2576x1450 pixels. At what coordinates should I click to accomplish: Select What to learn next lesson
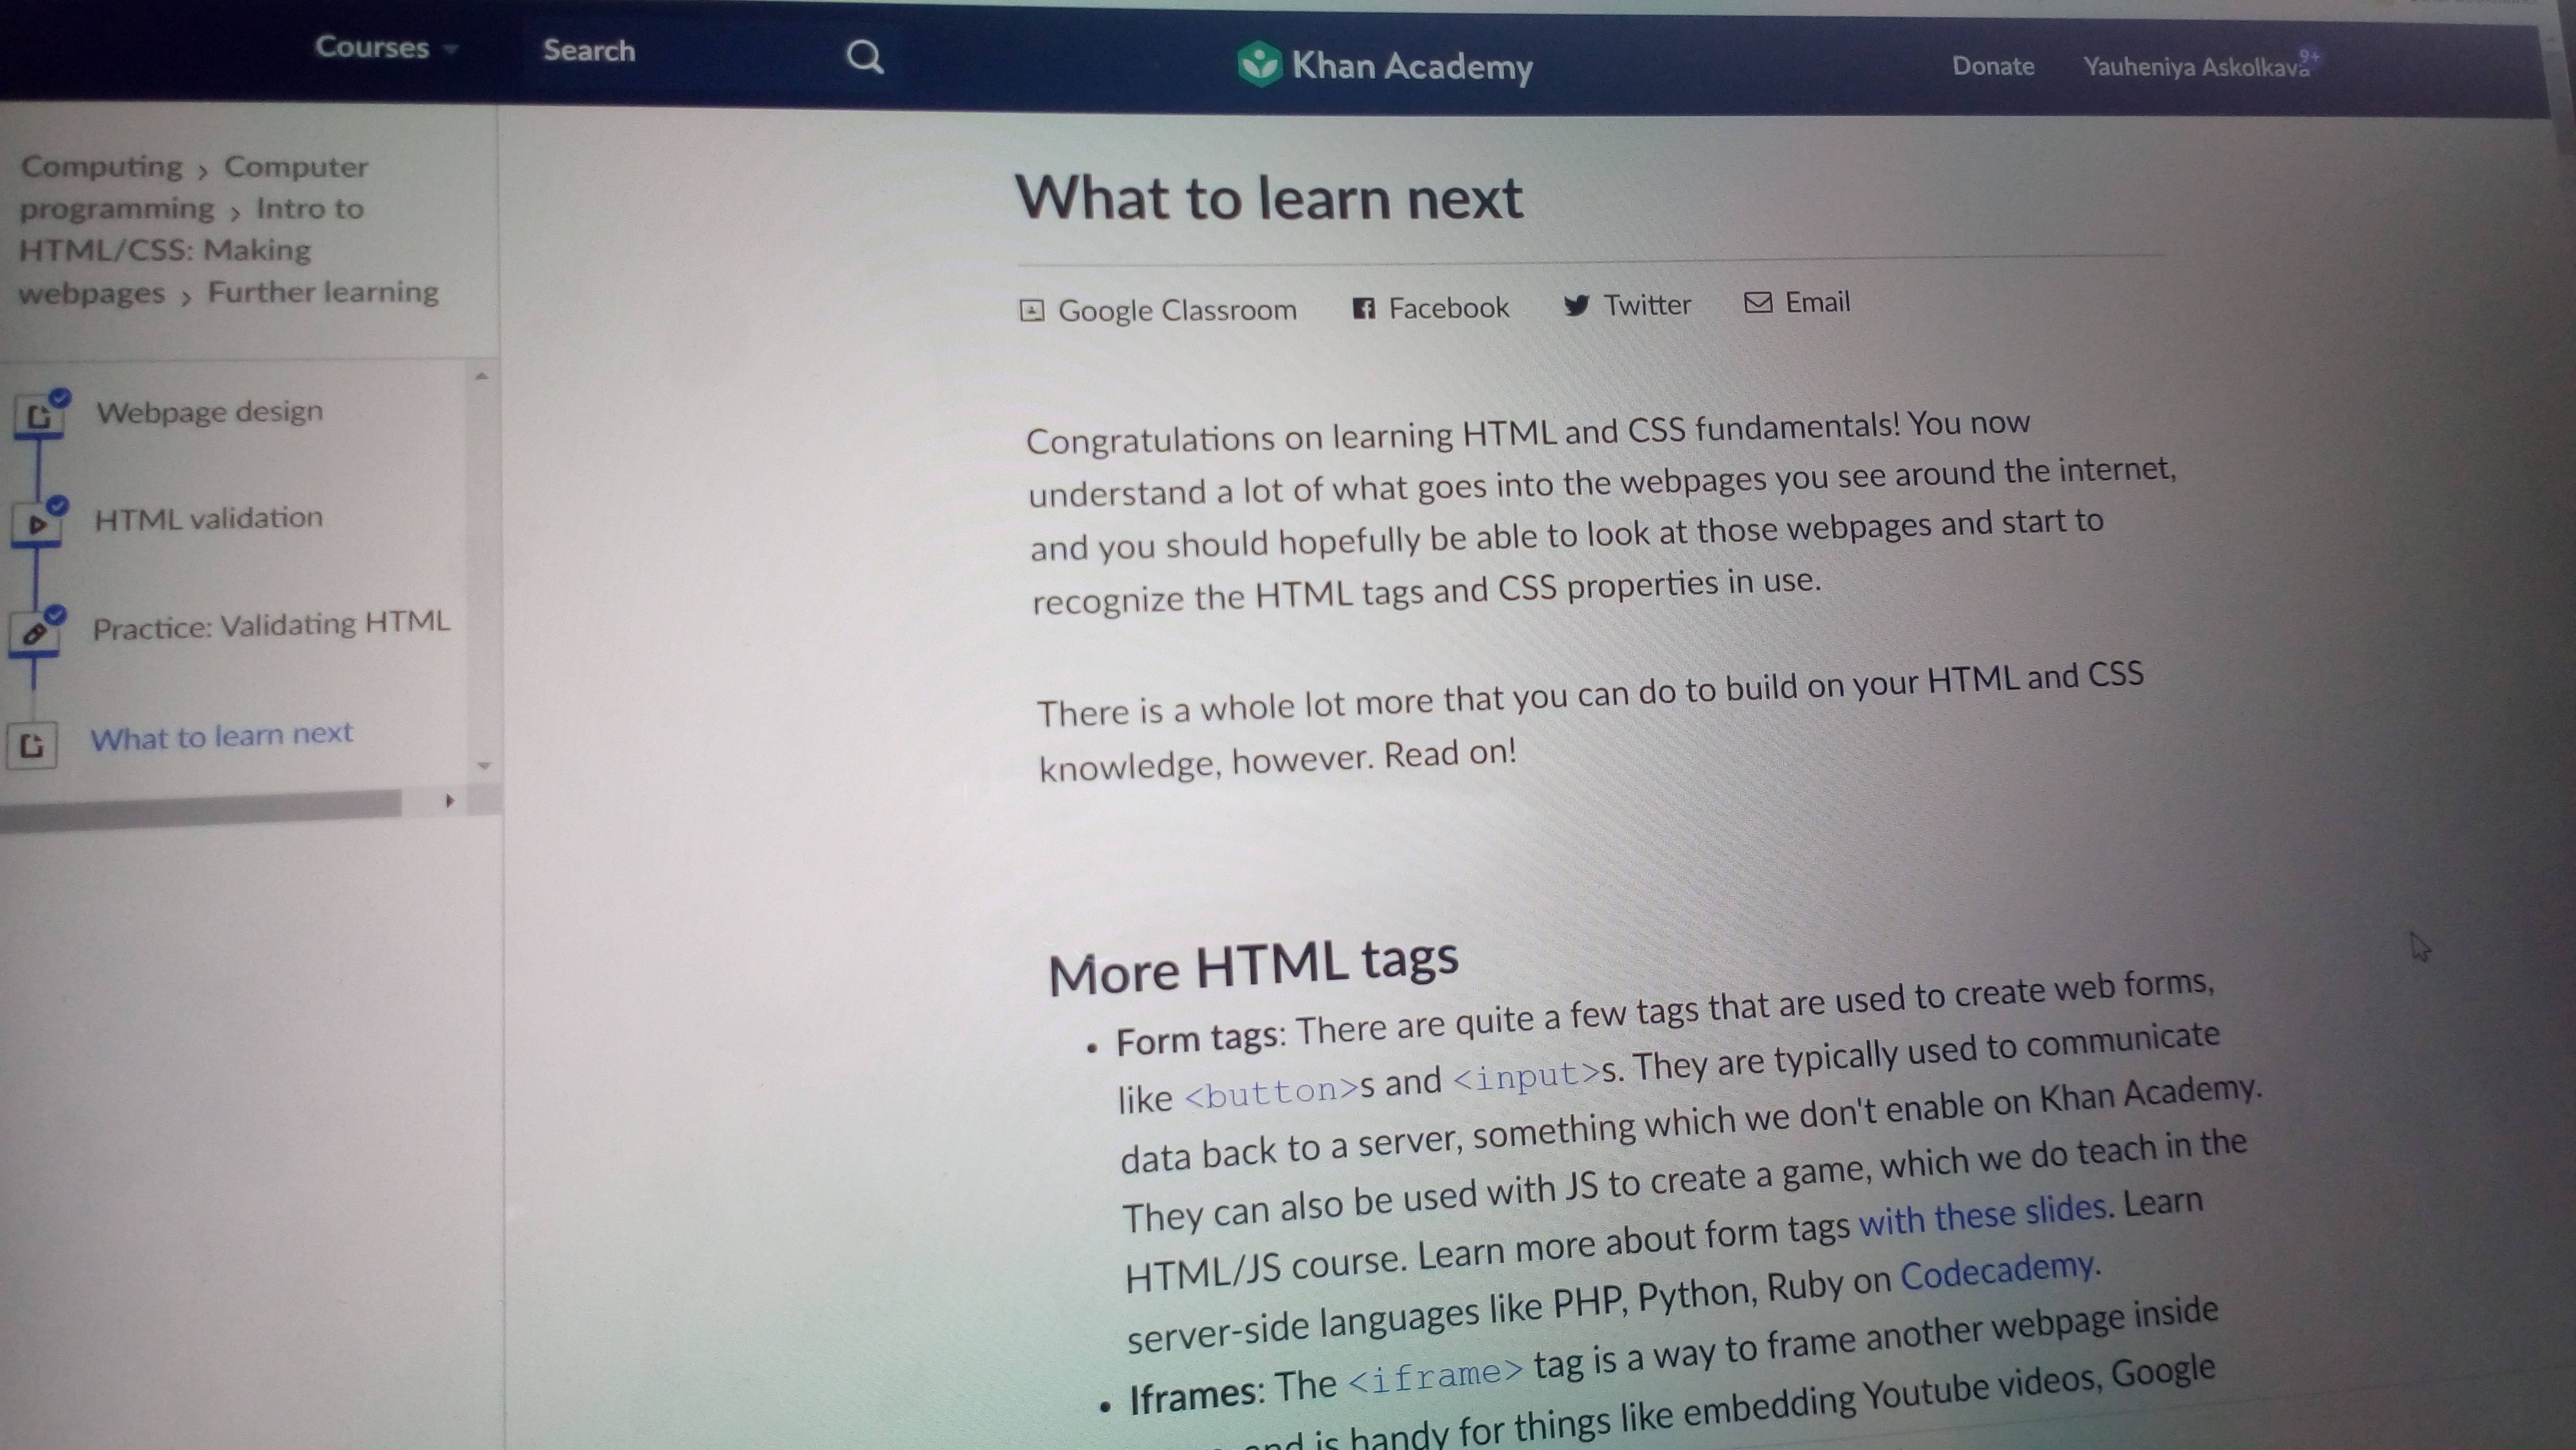(221, 737)
